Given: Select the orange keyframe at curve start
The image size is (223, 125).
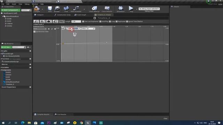Looking at the screenshot, I should [x=63, y=44].
